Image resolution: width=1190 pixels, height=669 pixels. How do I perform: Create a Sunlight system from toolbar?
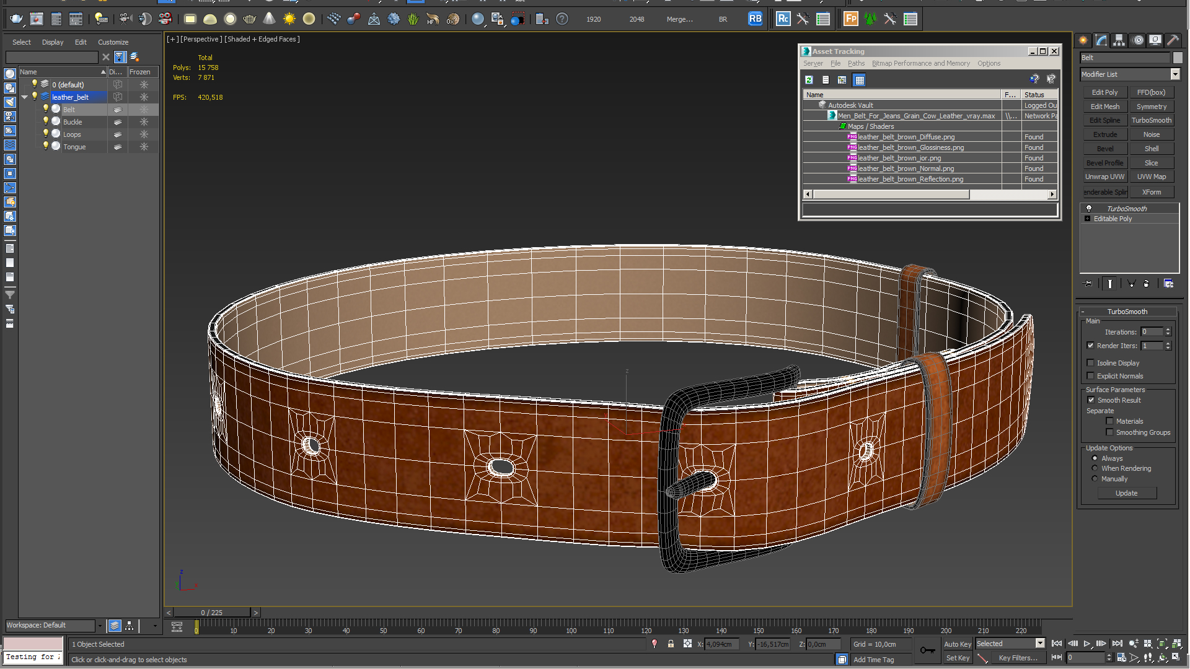(x=289, y=19)
